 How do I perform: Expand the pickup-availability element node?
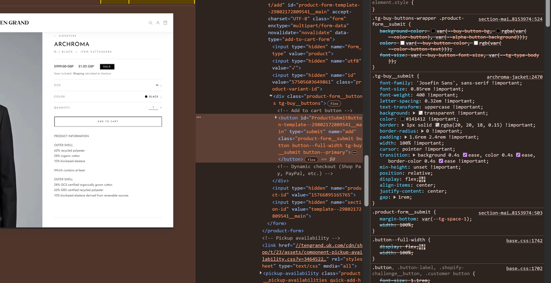pos(261,273)
